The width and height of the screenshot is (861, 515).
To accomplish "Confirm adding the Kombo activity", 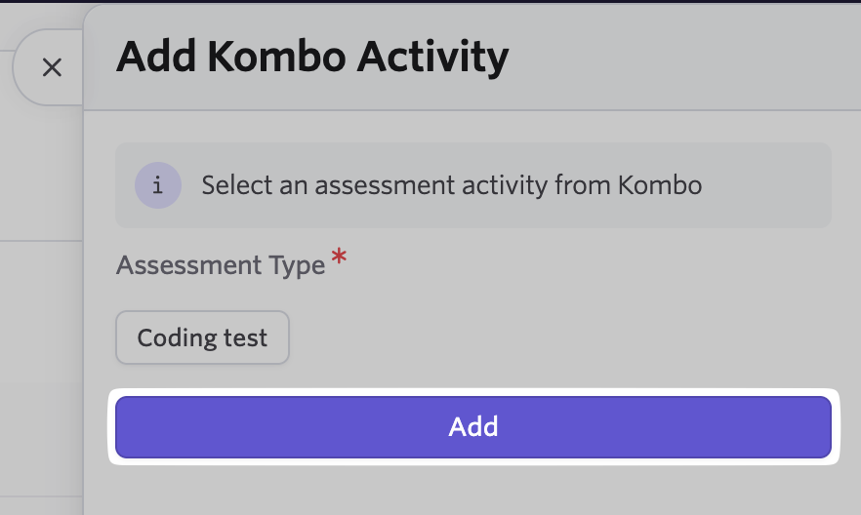I will pyautogui.click(x=473, y=427).
